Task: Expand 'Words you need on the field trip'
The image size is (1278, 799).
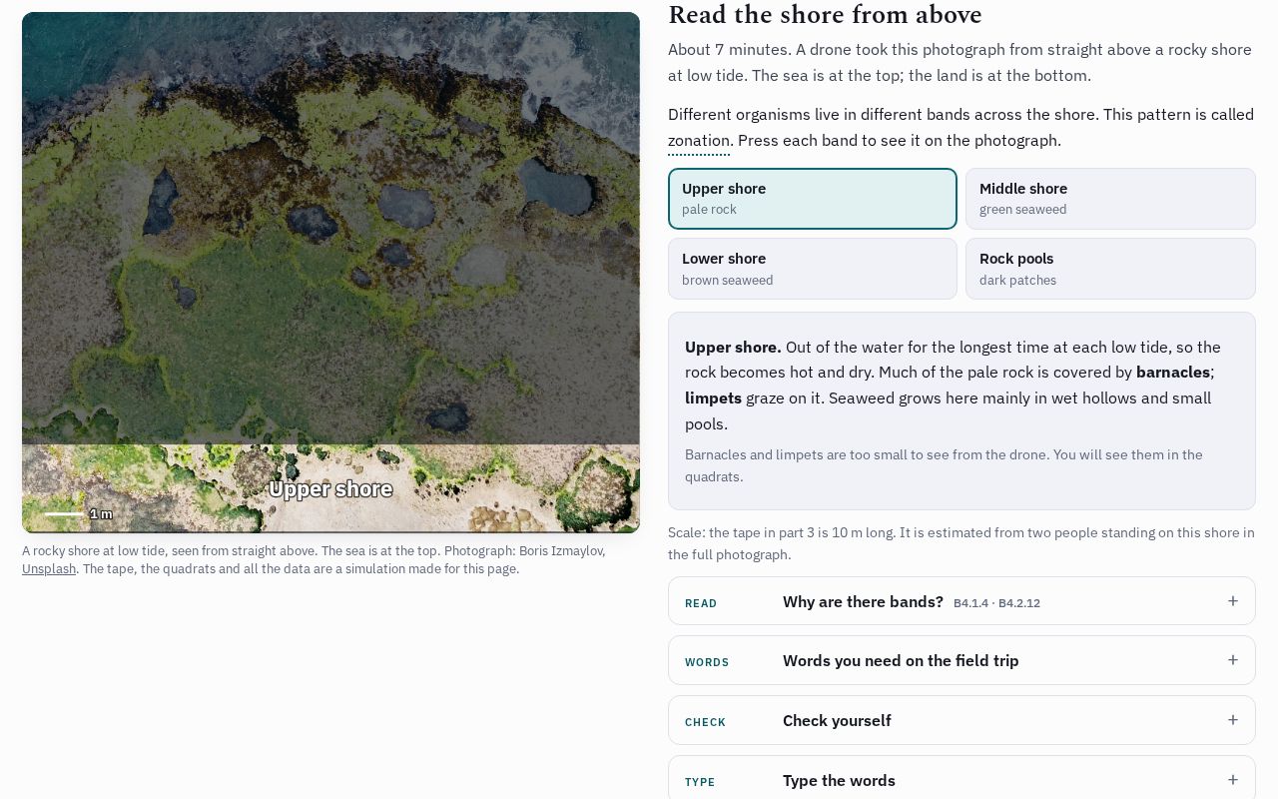Action: 961,660
